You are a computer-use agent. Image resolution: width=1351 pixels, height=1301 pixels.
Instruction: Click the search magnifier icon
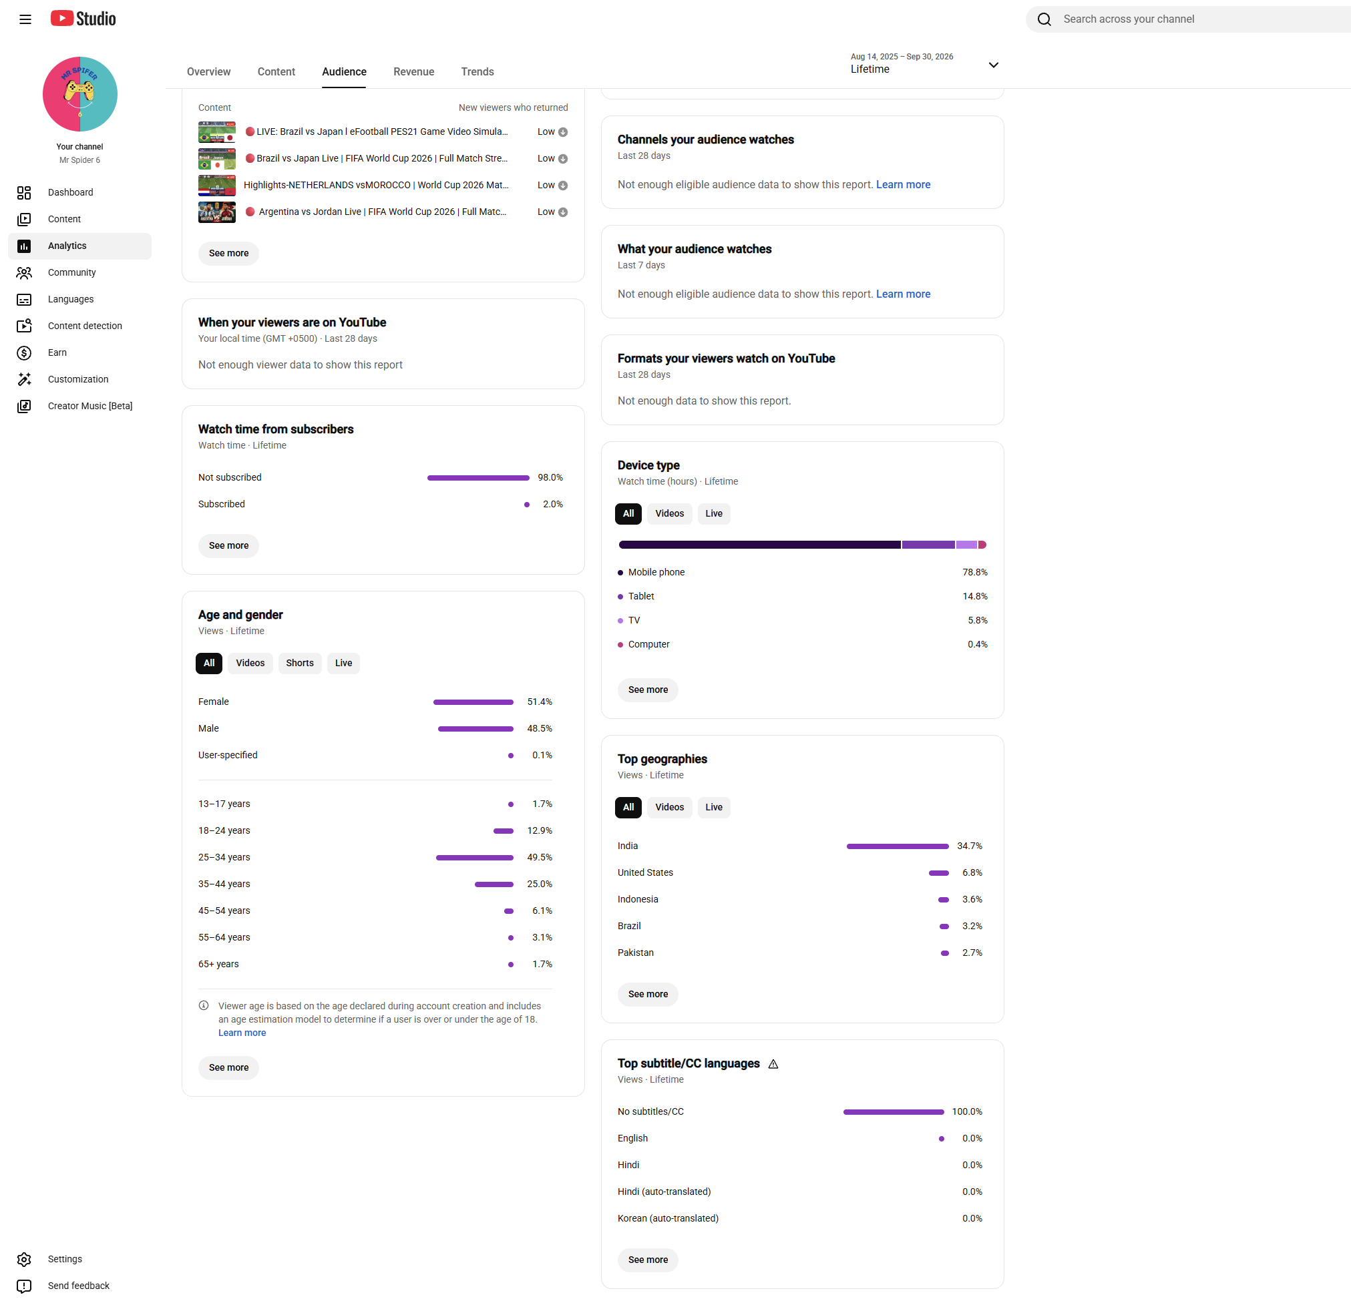coord(1044,19)
